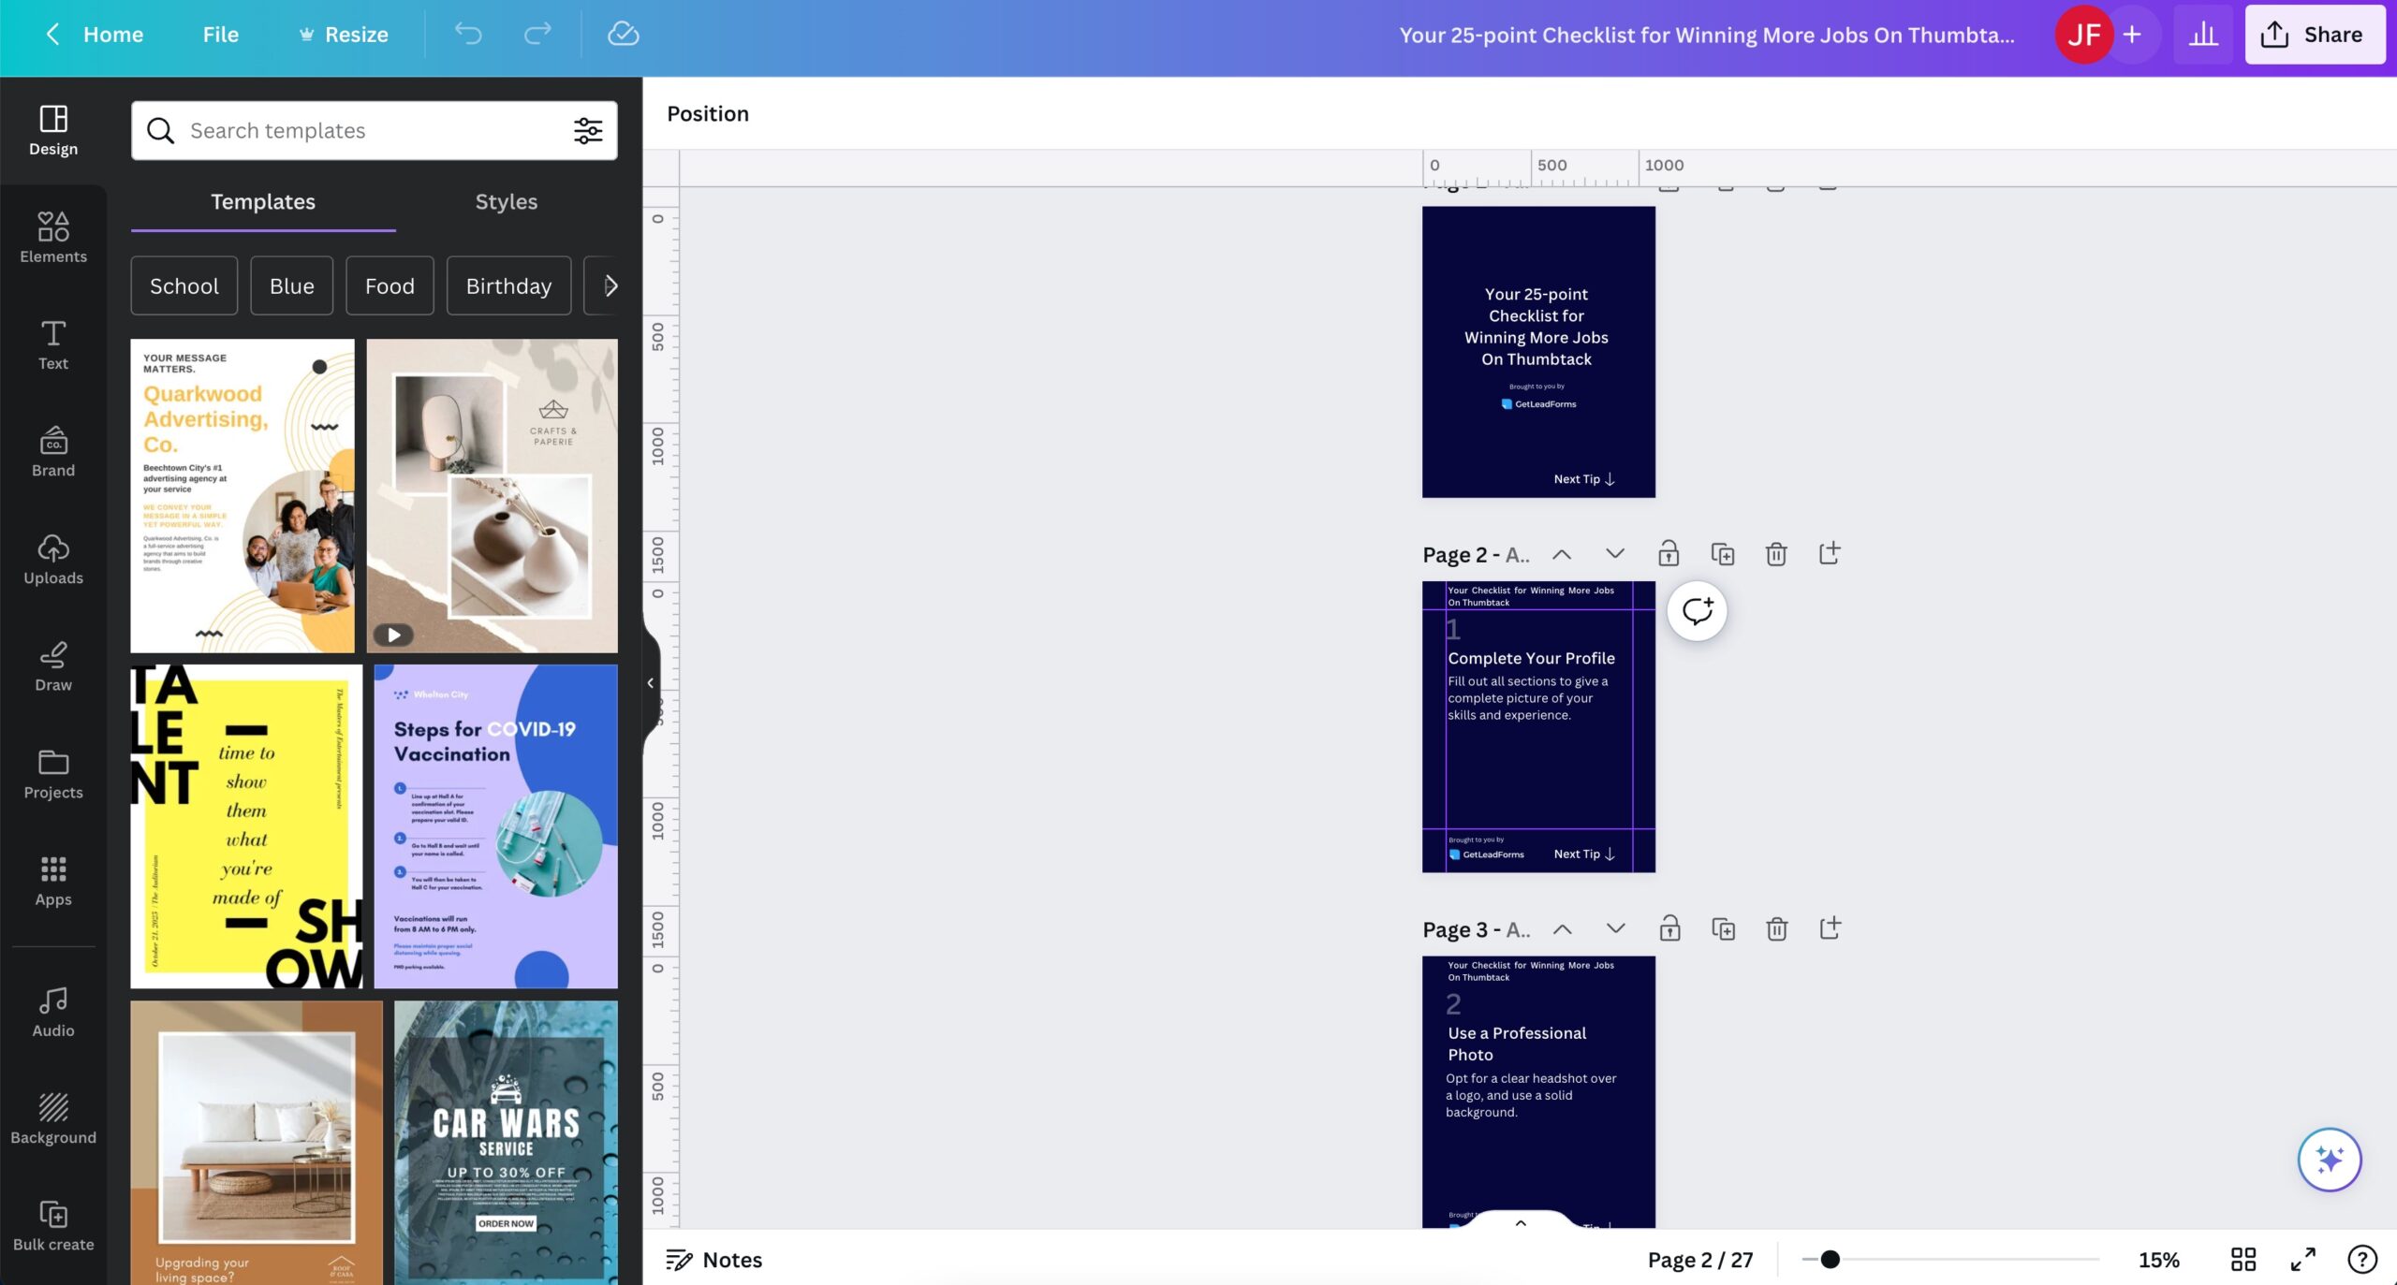This screenshot has height=1285, width=2397.
Task: Click the Undo icon in toolbar
Action: point(466,34)
